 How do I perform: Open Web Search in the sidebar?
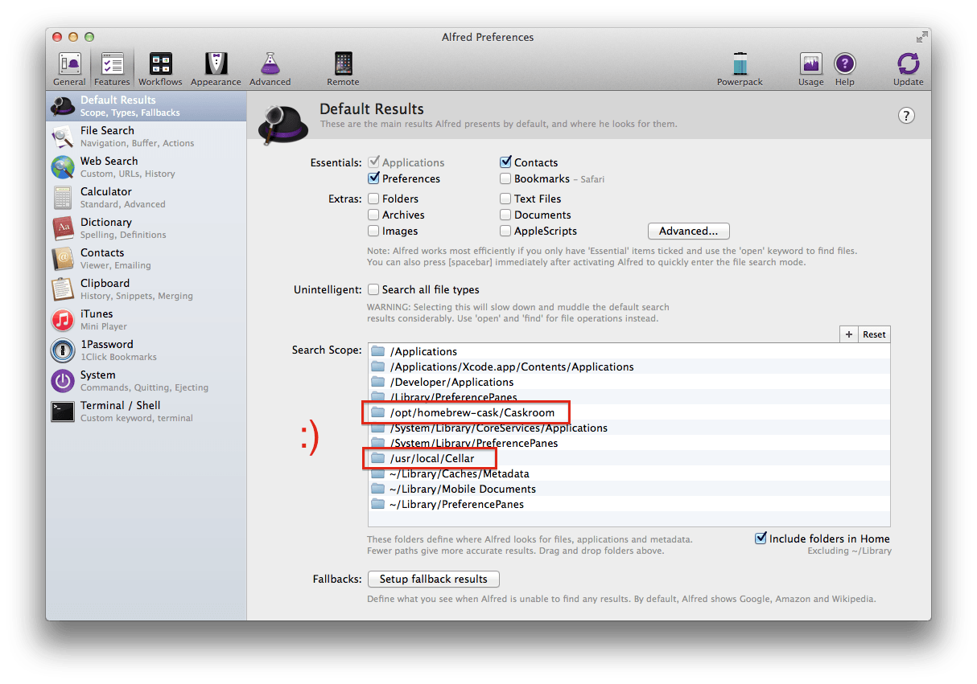pos(146,167)
